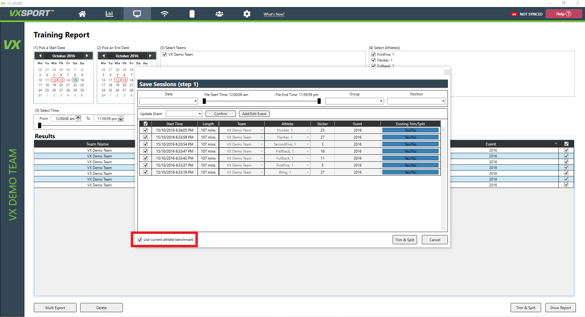Viewport: 585px width, 317px height.
Task: Open the settings gear icon
Action: coord(247,14)
